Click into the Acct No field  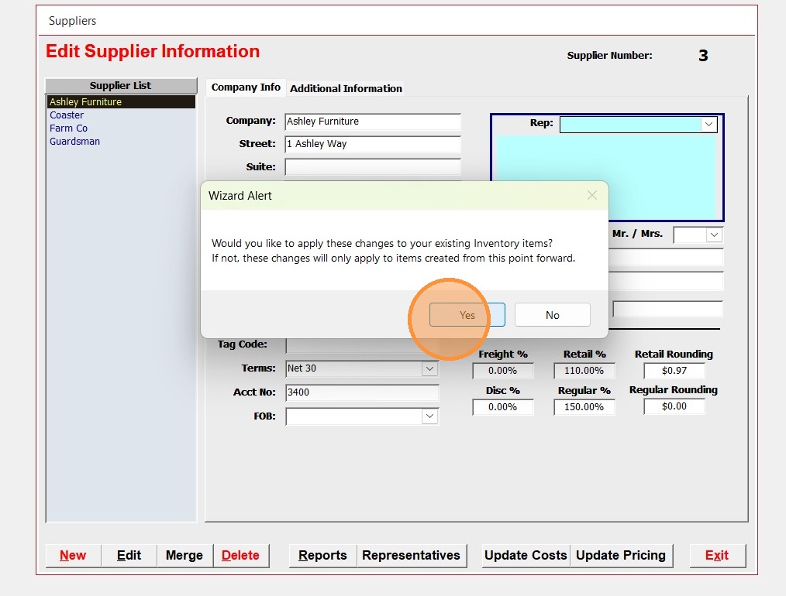(361, 392)
